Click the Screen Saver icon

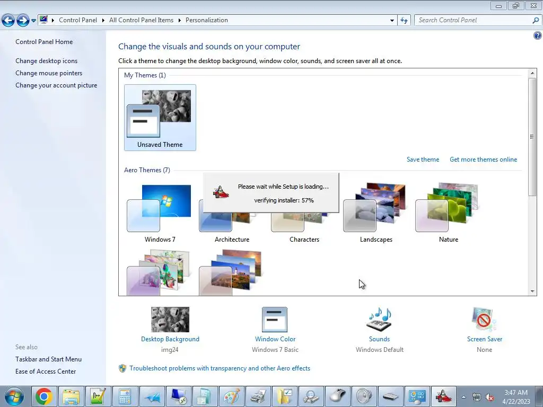click(484, 319)
